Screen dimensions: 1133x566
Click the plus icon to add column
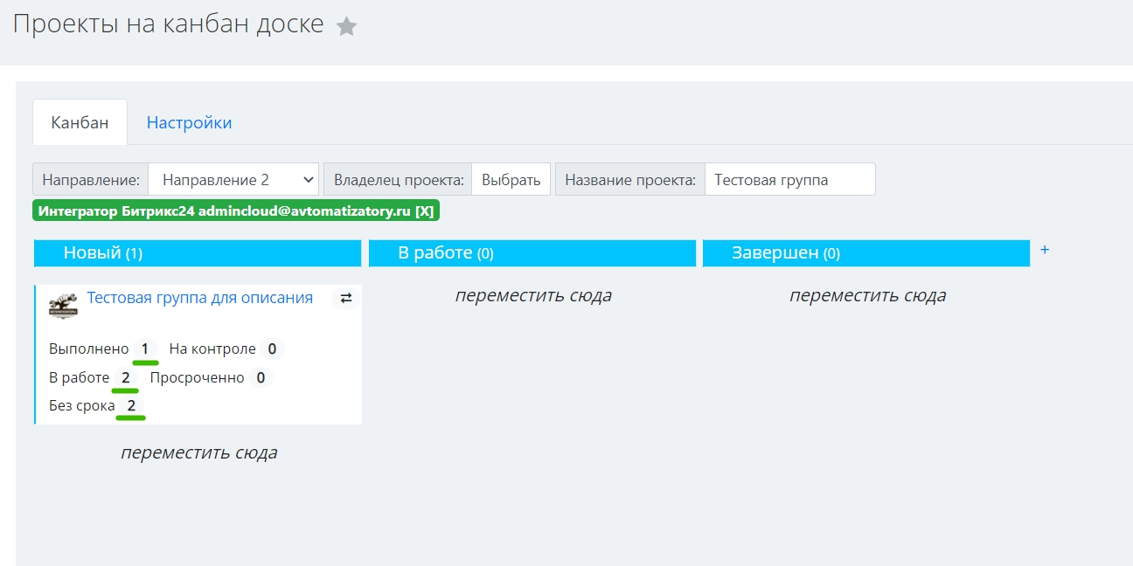click(1044, 250)
